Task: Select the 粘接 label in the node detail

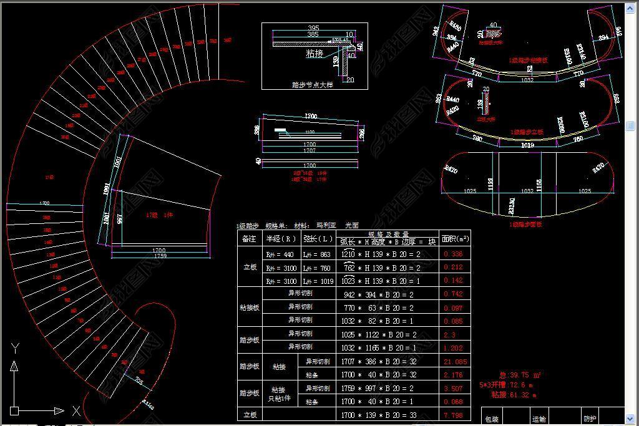Action: pyautogui.click(x=315, y=54)
